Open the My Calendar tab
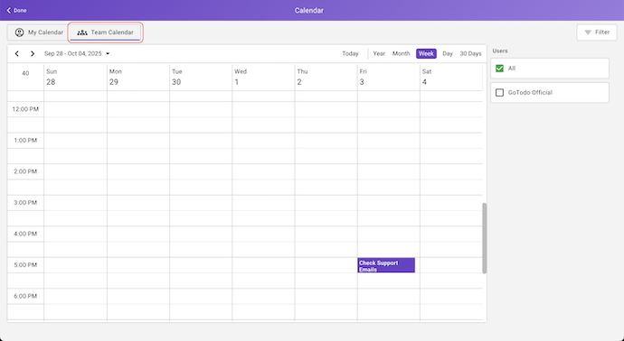 (39, 32)
